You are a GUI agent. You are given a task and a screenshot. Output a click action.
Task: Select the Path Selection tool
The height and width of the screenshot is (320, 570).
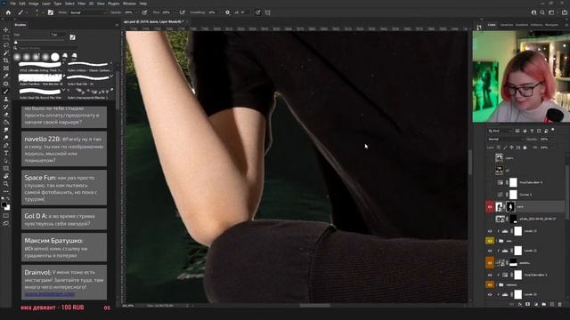point(6,160)
